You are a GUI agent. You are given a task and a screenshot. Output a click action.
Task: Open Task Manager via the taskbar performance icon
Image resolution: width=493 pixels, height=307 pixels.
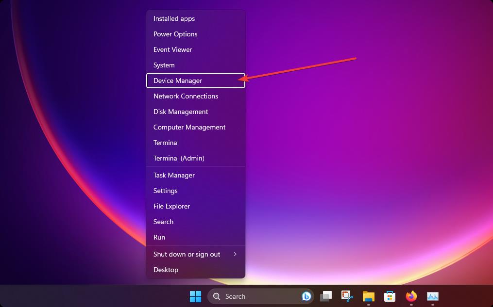[432, 296]
